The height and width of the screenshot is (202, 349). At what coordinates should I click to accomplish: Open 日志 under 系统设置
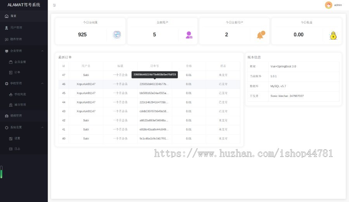(x=17, y=149)
